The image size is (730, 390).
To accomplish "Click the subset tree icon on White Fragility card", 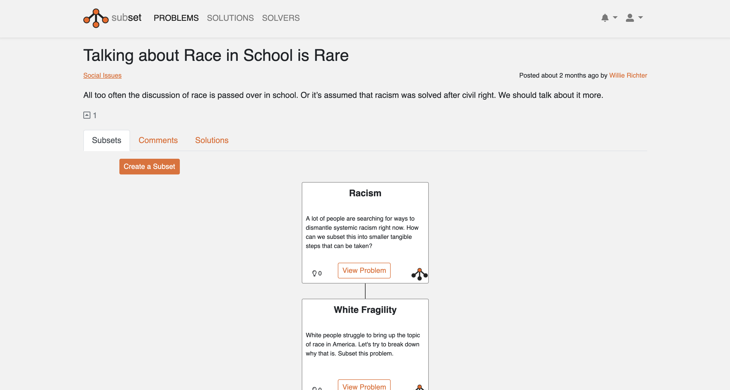I will coord(419,387).
